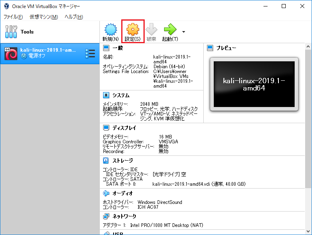Open the ネットワーク section header
The width and height of the screenshot is (312, 235).
[x=124, y=216]
